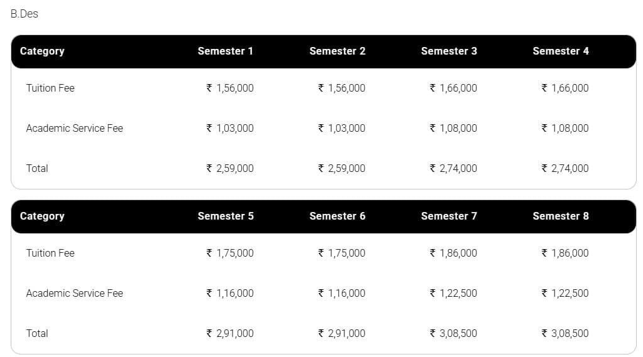Select the Semester 5 column header

tap(225, 216)
